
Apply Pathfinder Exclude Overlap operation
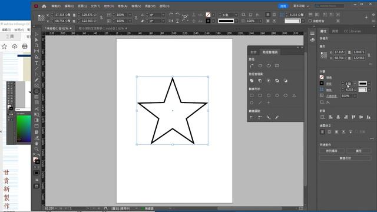277,81
